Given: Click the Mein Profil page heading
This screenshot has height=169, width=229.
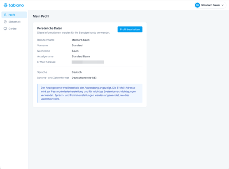Looking at the screenshot, I should (x=41, y=16).
